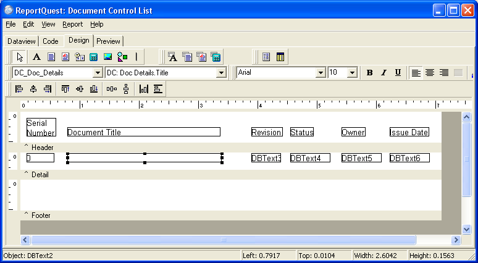Viewport: 478px width, 263px height.
Task: Select the Status header label
Action: click(x=302, y=132)
